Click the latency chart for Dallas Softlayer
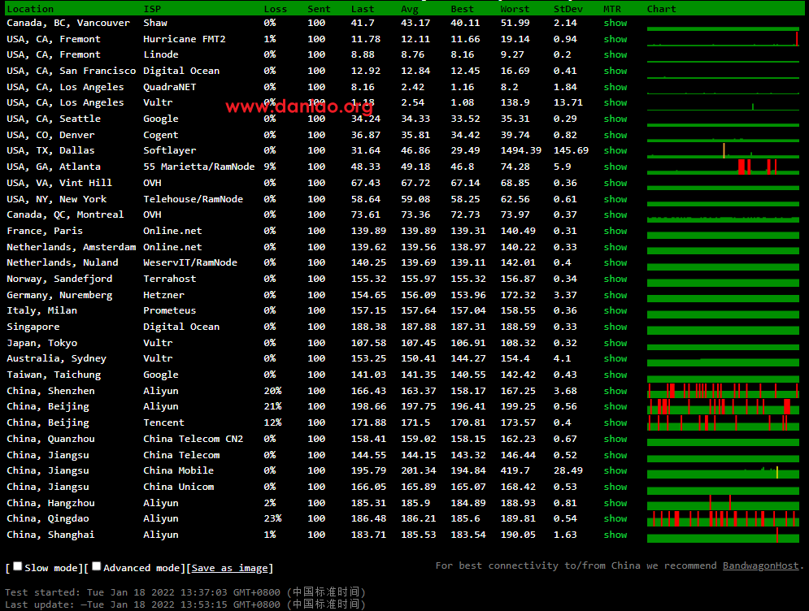Image resolution: width=809 pixels, height=611 pixels. coord(723,150)
